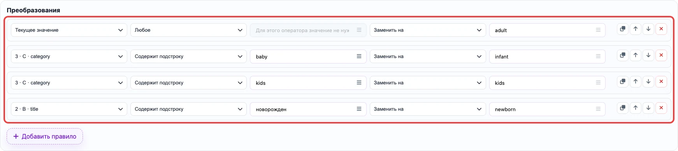Open the menu icon in the baby field

click(x=359, y=57)
